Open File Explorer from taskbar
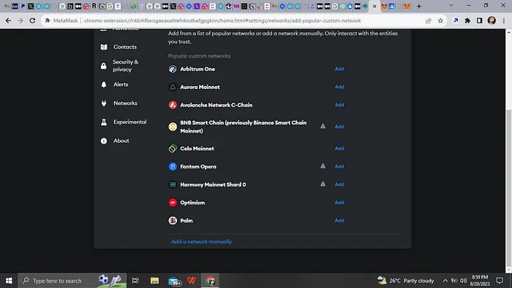Viewport: 512px width, 288px height. (154, 281)
